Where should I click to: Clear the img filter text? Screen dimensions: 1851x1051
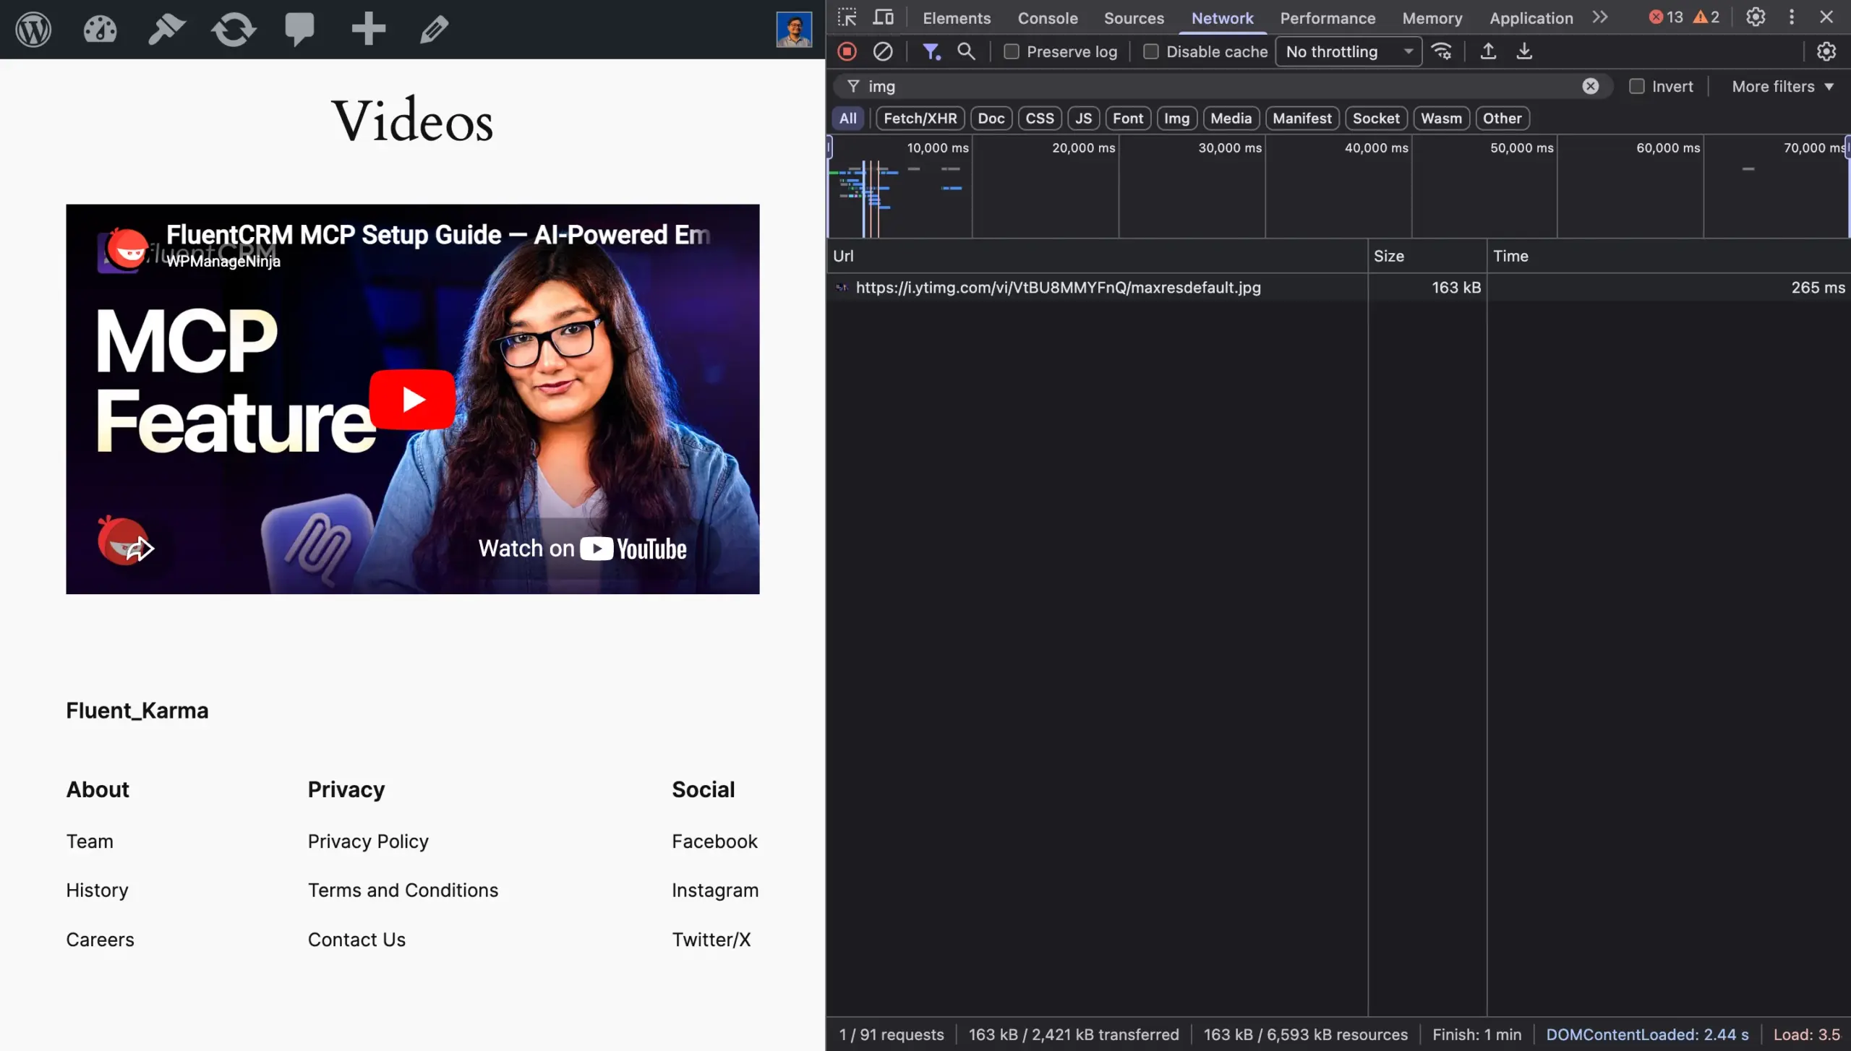[1591, 87]
